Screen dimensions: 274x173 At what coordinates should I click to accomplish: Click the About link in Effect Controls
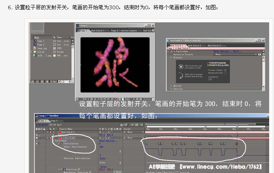pyautogui.click(x=236, y=51)
